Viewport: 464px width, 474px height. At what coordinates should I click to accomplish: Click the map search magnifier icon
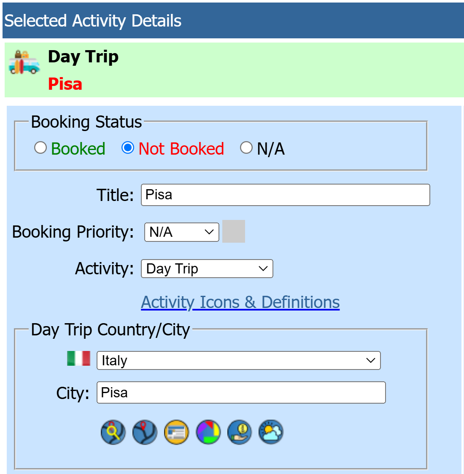pyautogui.click(x=113, y=432)
